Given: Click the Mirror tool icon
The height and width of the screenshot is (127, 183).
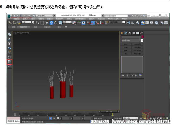Looking at the screenshot, I should click(x=128, y=22).
